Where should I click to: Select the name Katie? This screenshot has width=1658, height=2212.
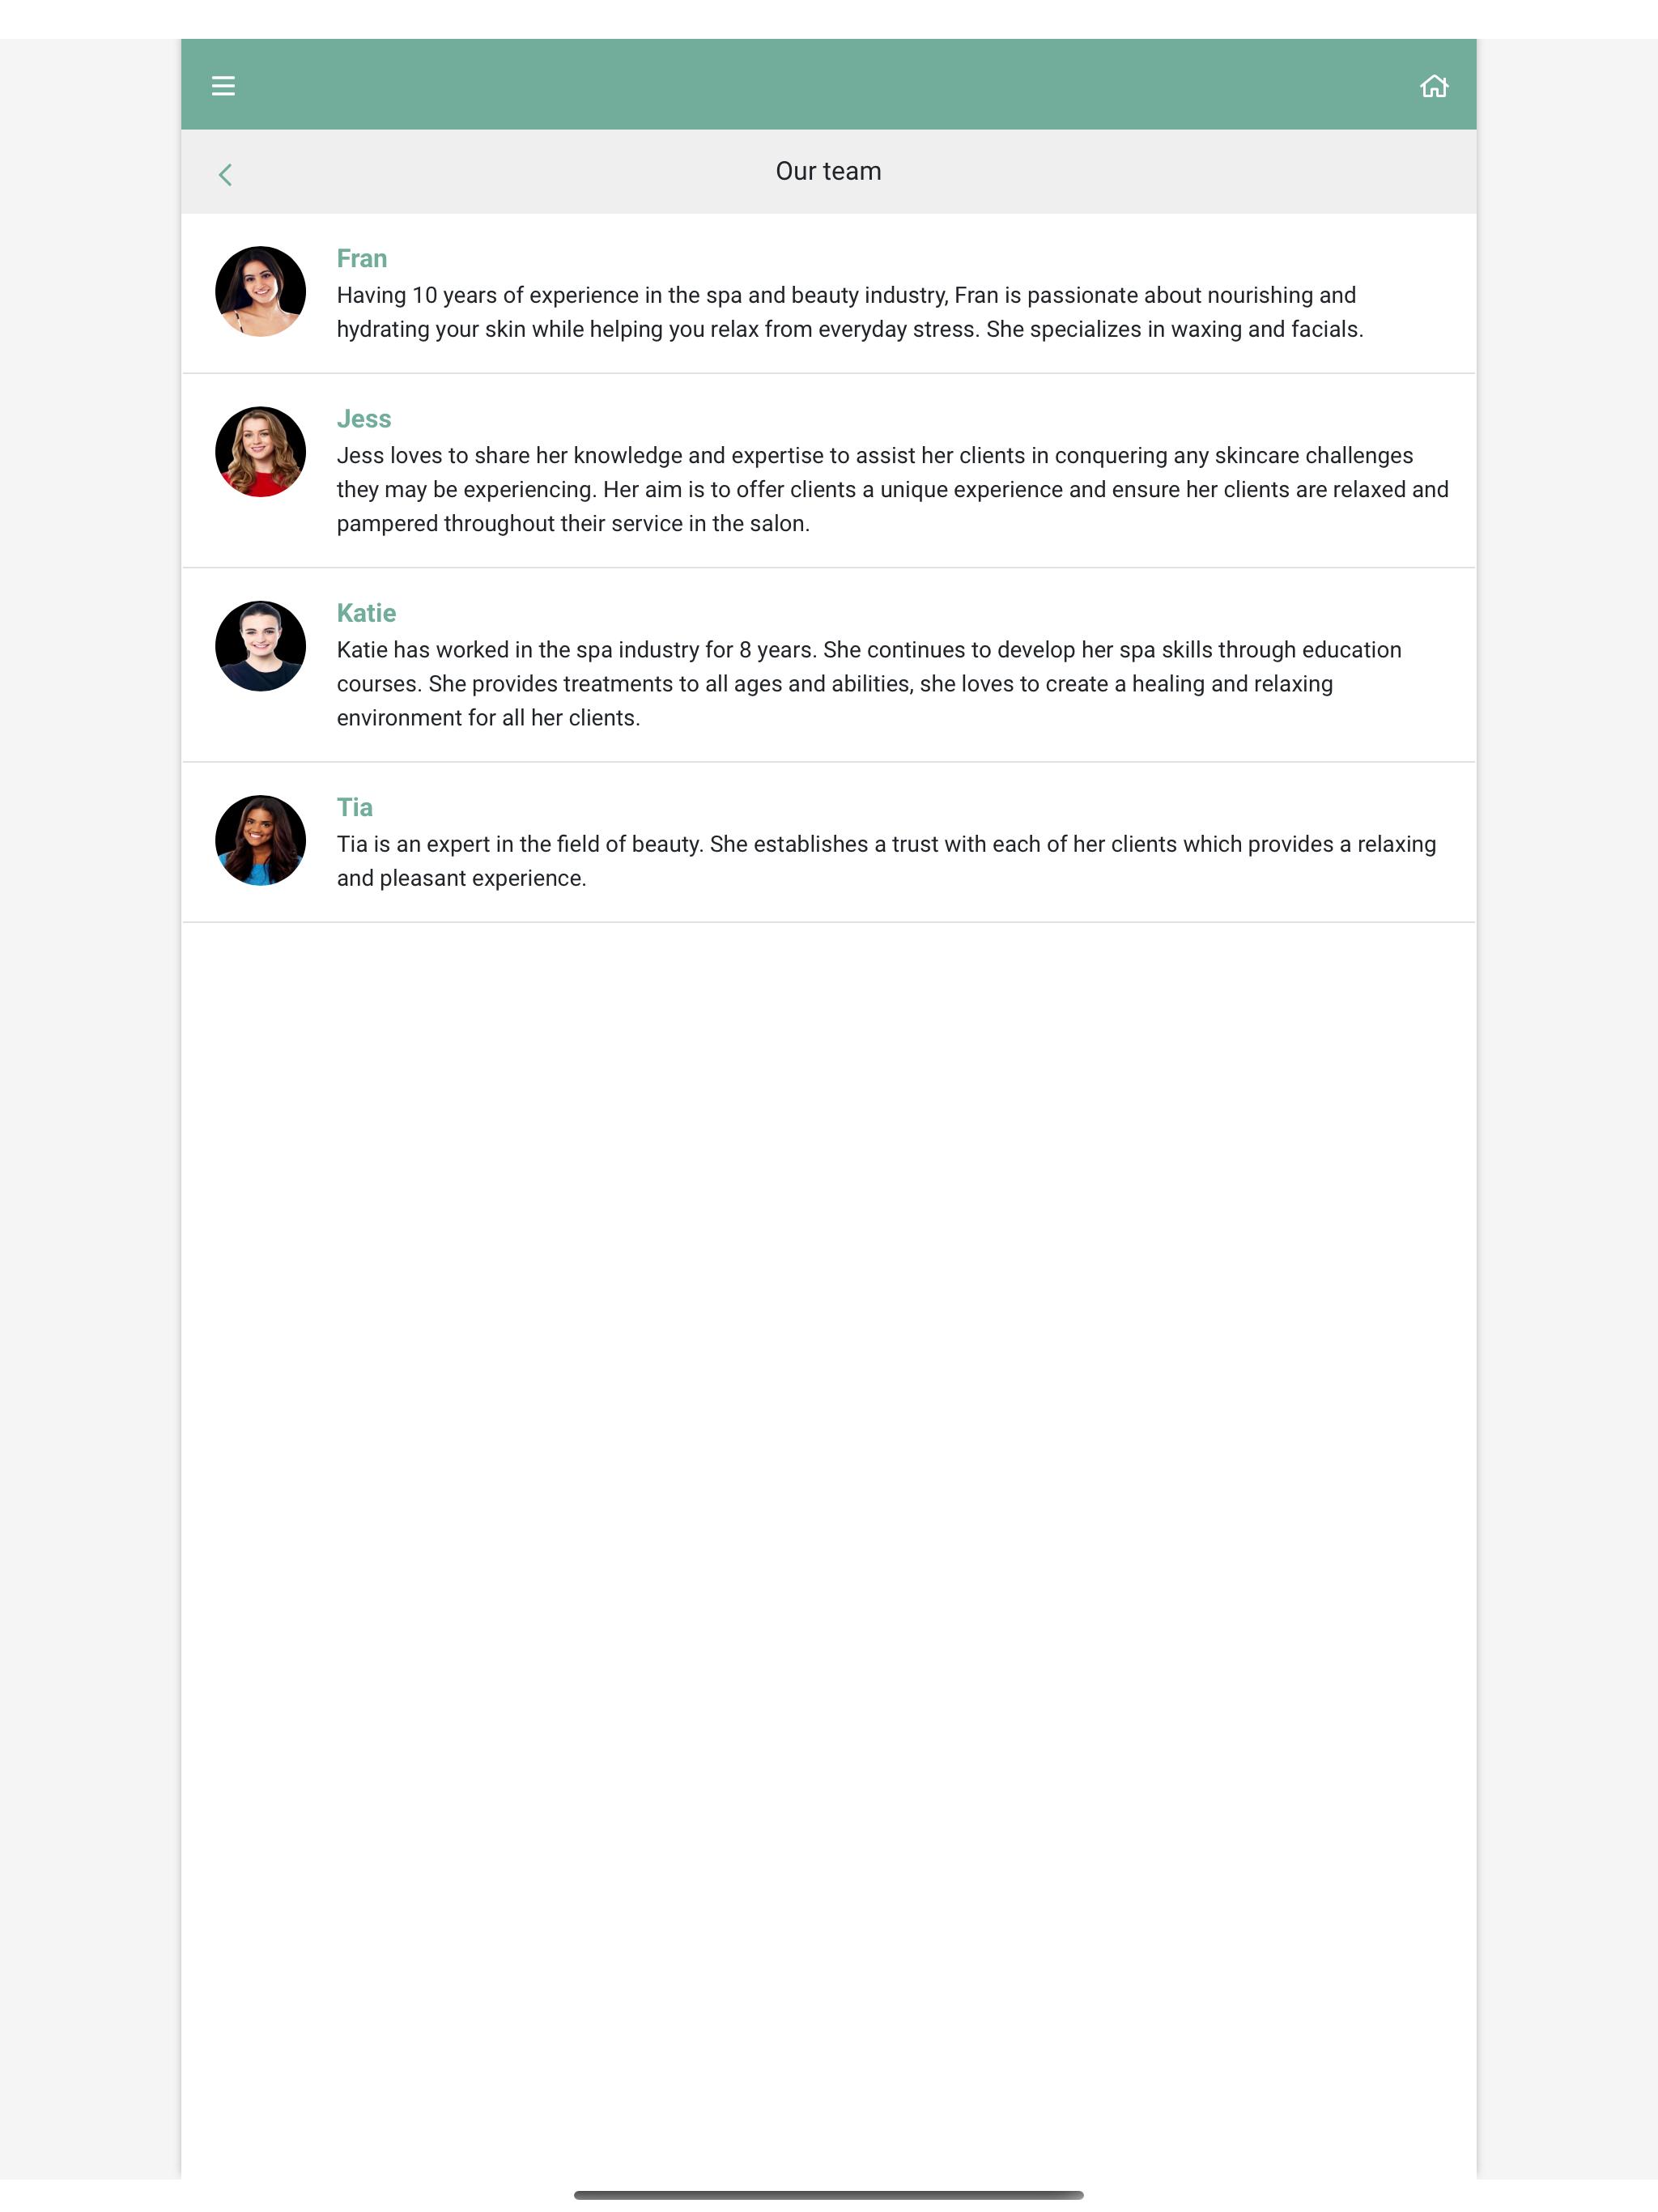tap(366, 613)
